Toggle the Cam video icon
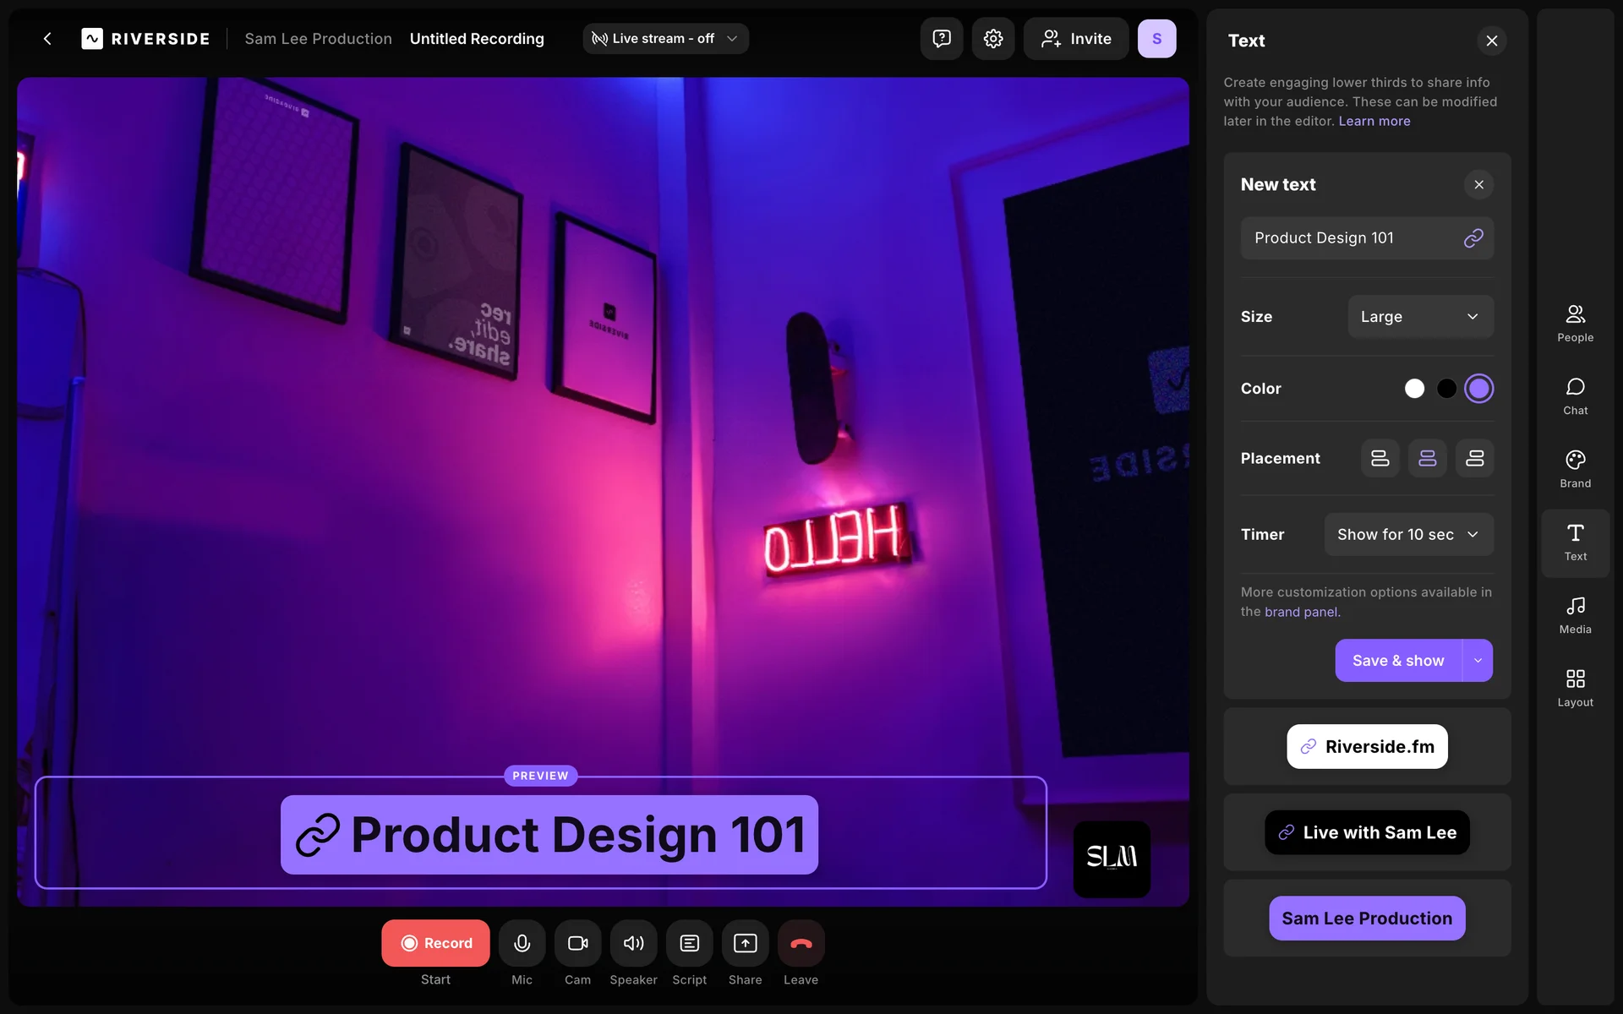This screenshot has height=1014, width=1623. [x=577, y=943]
